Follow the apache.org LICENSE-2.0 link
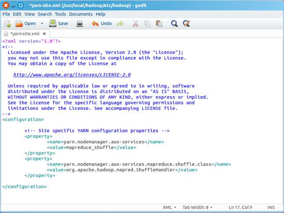284x213 pixels. tap(72, 75)
